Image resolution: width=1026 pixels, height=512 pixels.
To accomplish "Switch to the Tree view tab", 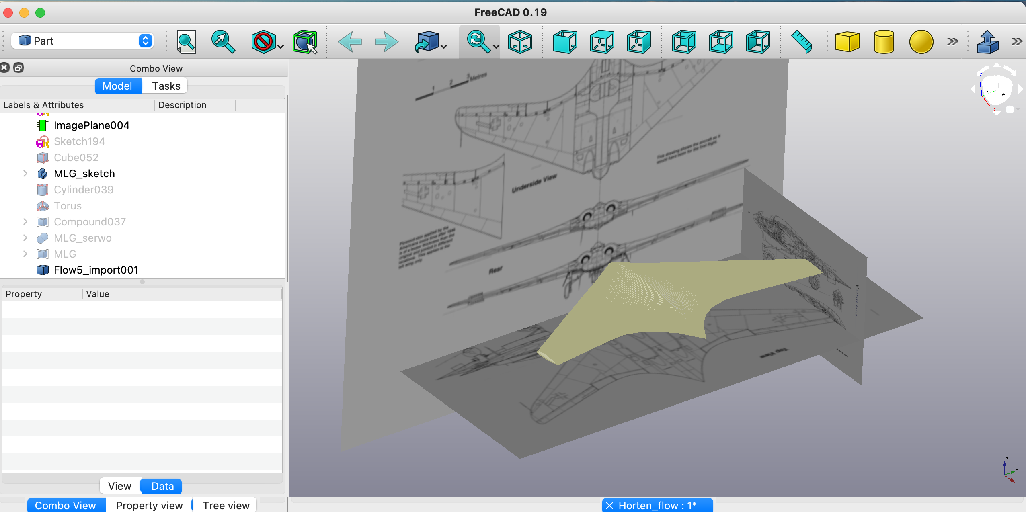I will tap(226, 506).
